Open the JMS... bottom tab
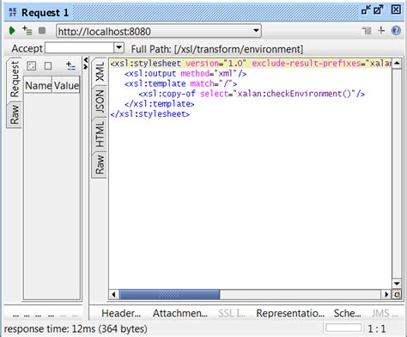The image size is (407, 337). (385, 313)
